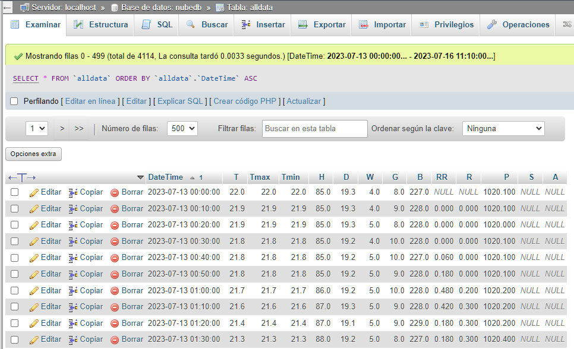574x349 pixels.
Task: Click the Examinar tab icon
Action: coord(15,24)
